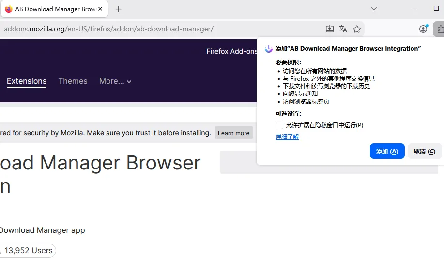The width and height of the screenshot is (444, 259).
Task: Maximize the Firefox window
Action: pyautogui.click(x=436, y=8)
